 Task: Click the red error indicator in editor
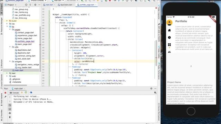point(156,8)
